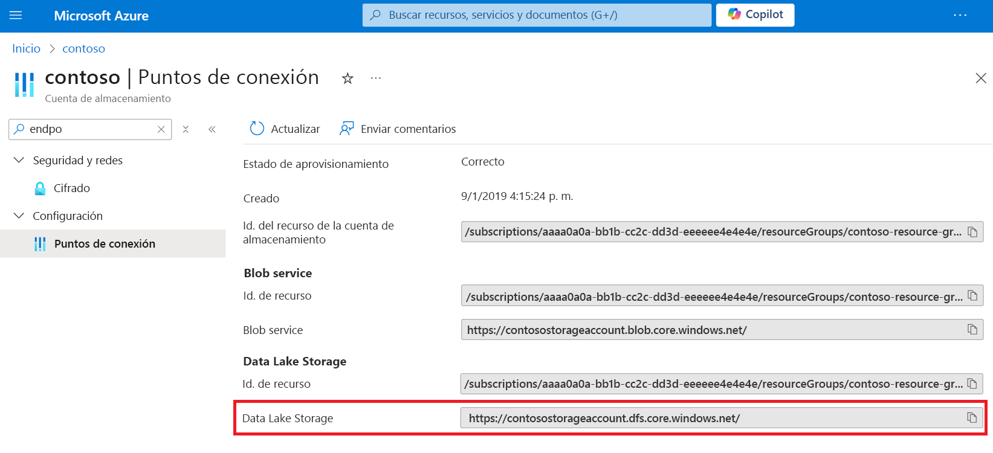Click the endpo menu search field
The width and height of the screenshot is (993, 453).
point(90,129)
